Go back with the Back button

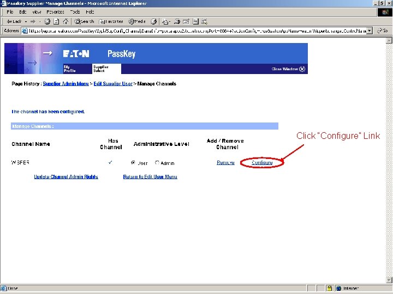tap(14, 21)
